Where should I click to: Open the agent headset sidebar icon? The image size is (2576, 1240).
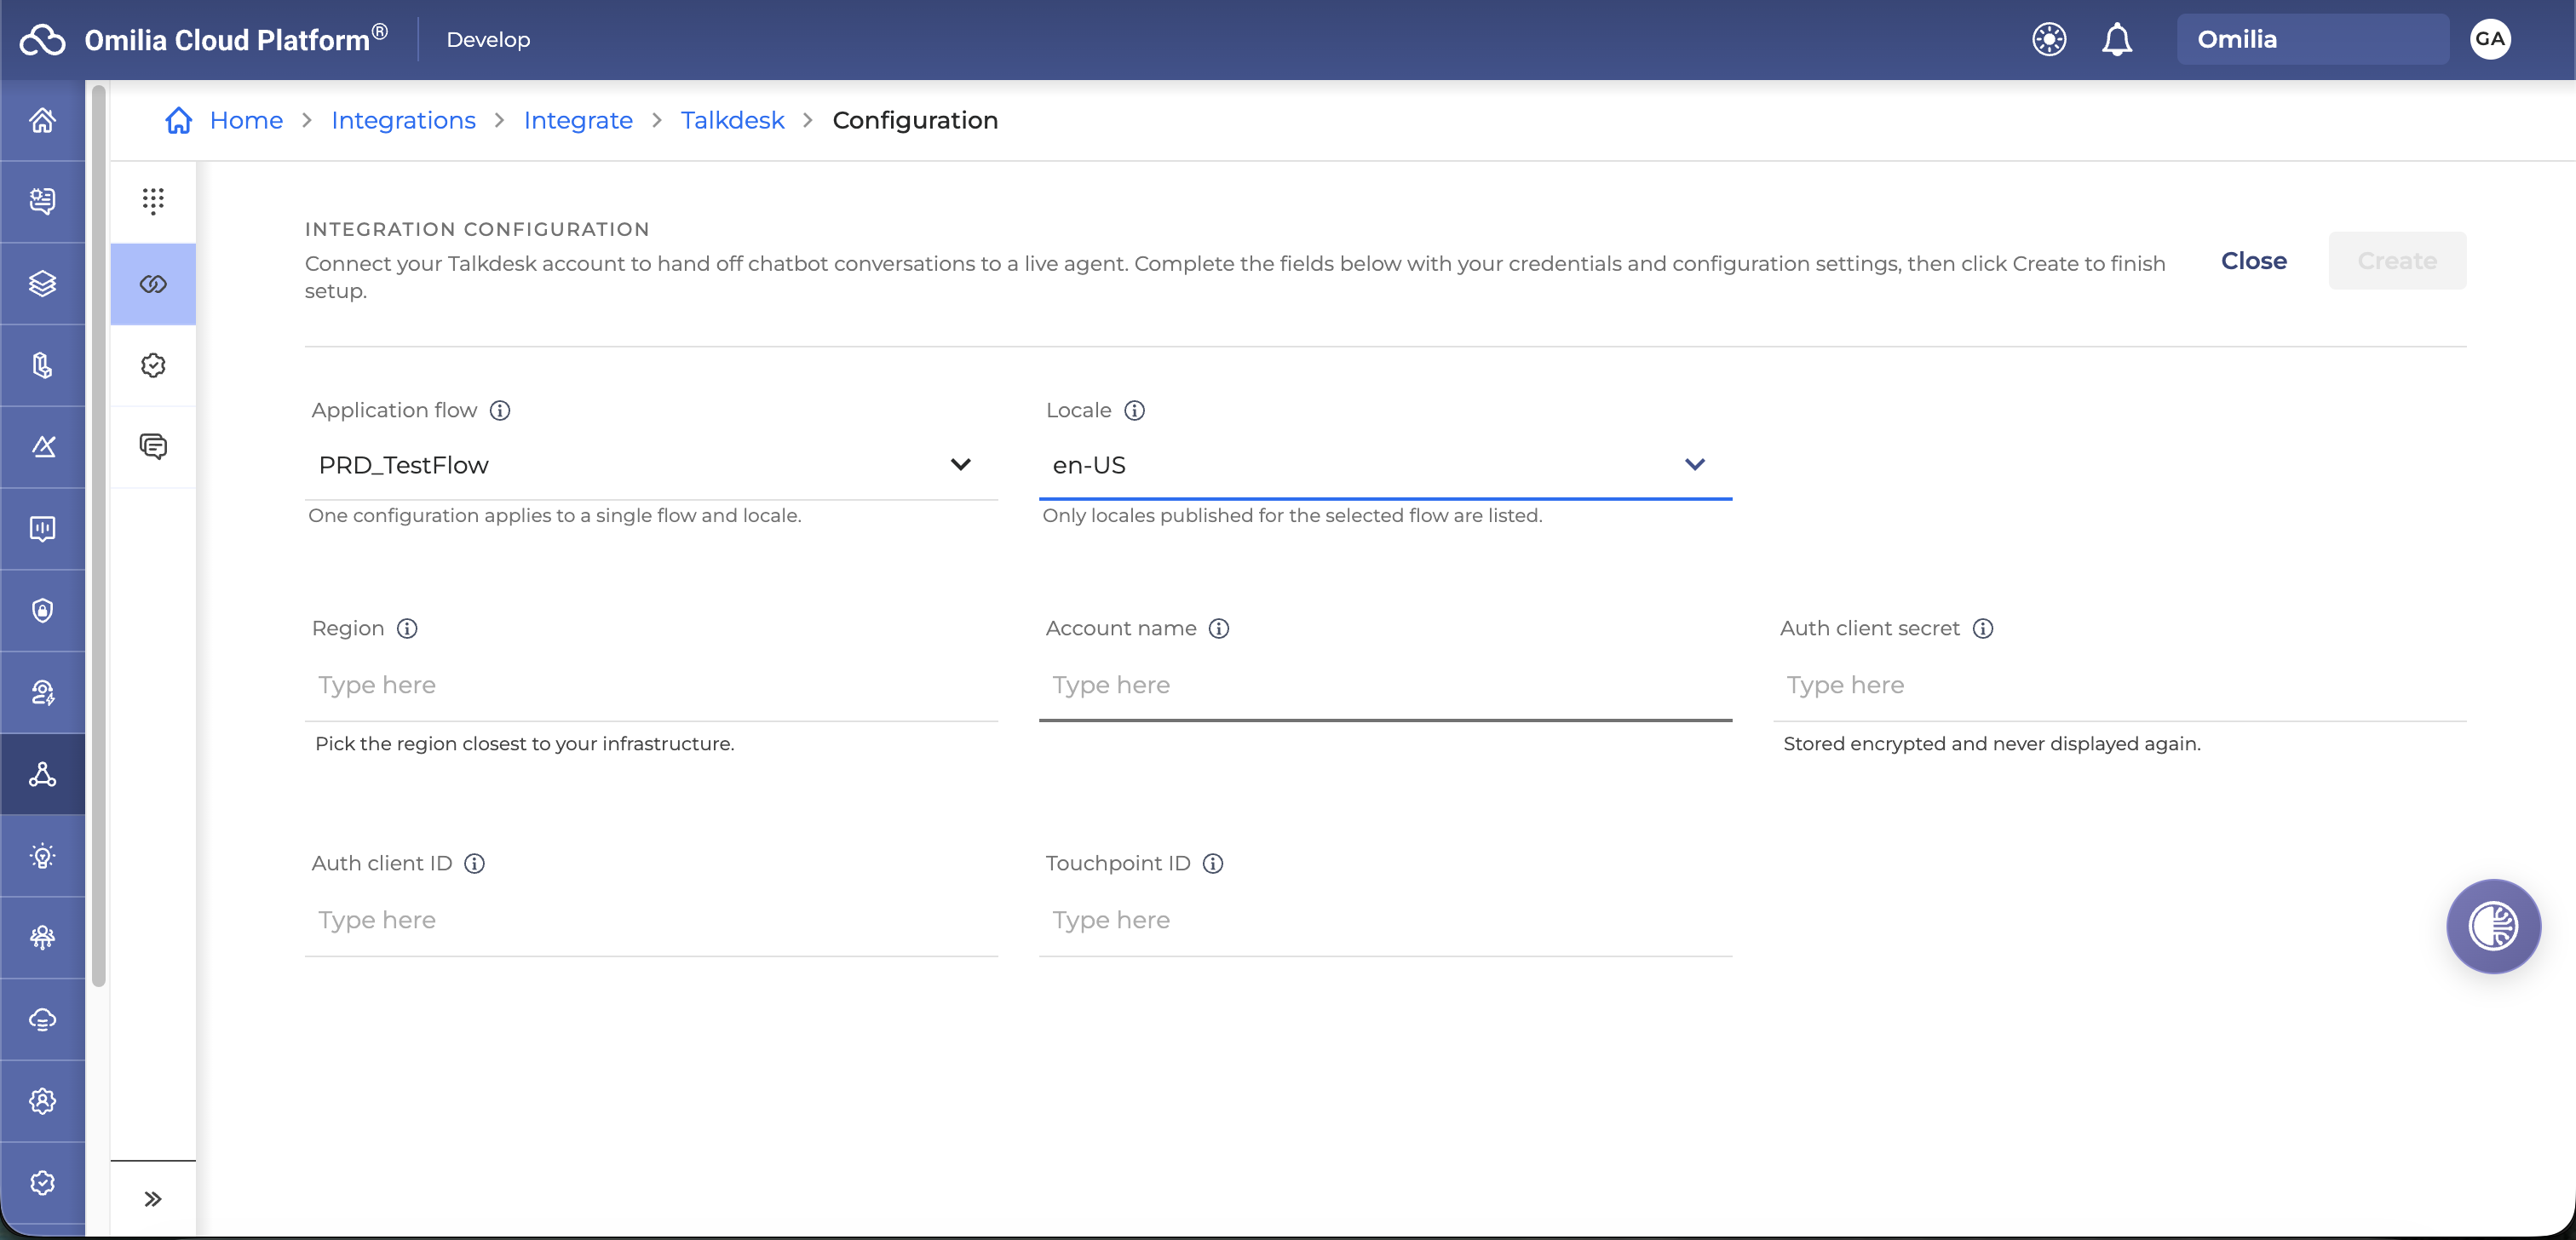[42, 693]
